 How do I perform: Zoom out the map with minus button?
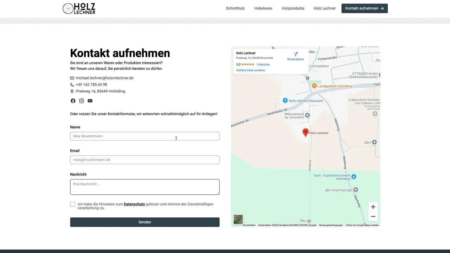click(x=373, y=216)
